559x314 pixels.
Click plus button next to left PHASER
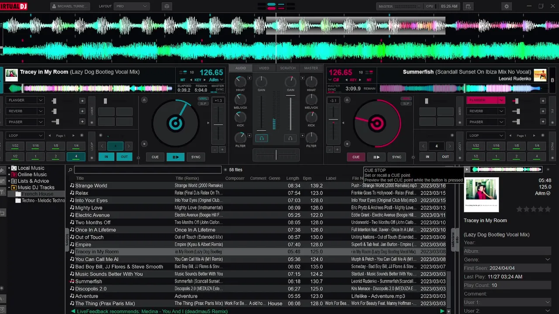[82, 122]
